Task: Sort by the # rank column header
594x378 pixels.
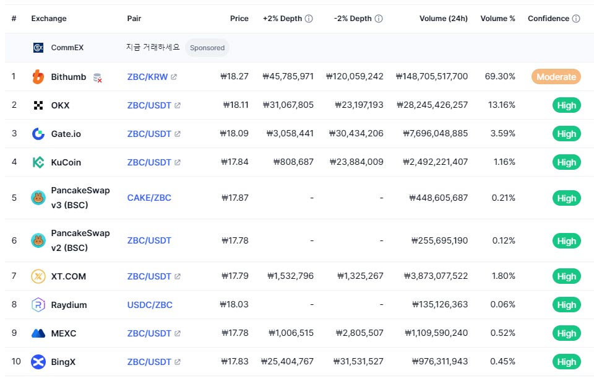Action: click(x=14, y=18)
